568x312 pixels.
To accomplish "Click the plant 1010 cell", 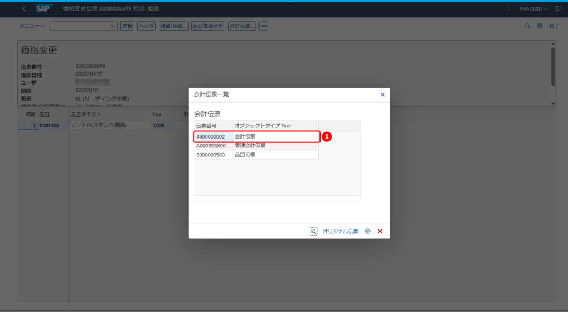I will [163, 126].
